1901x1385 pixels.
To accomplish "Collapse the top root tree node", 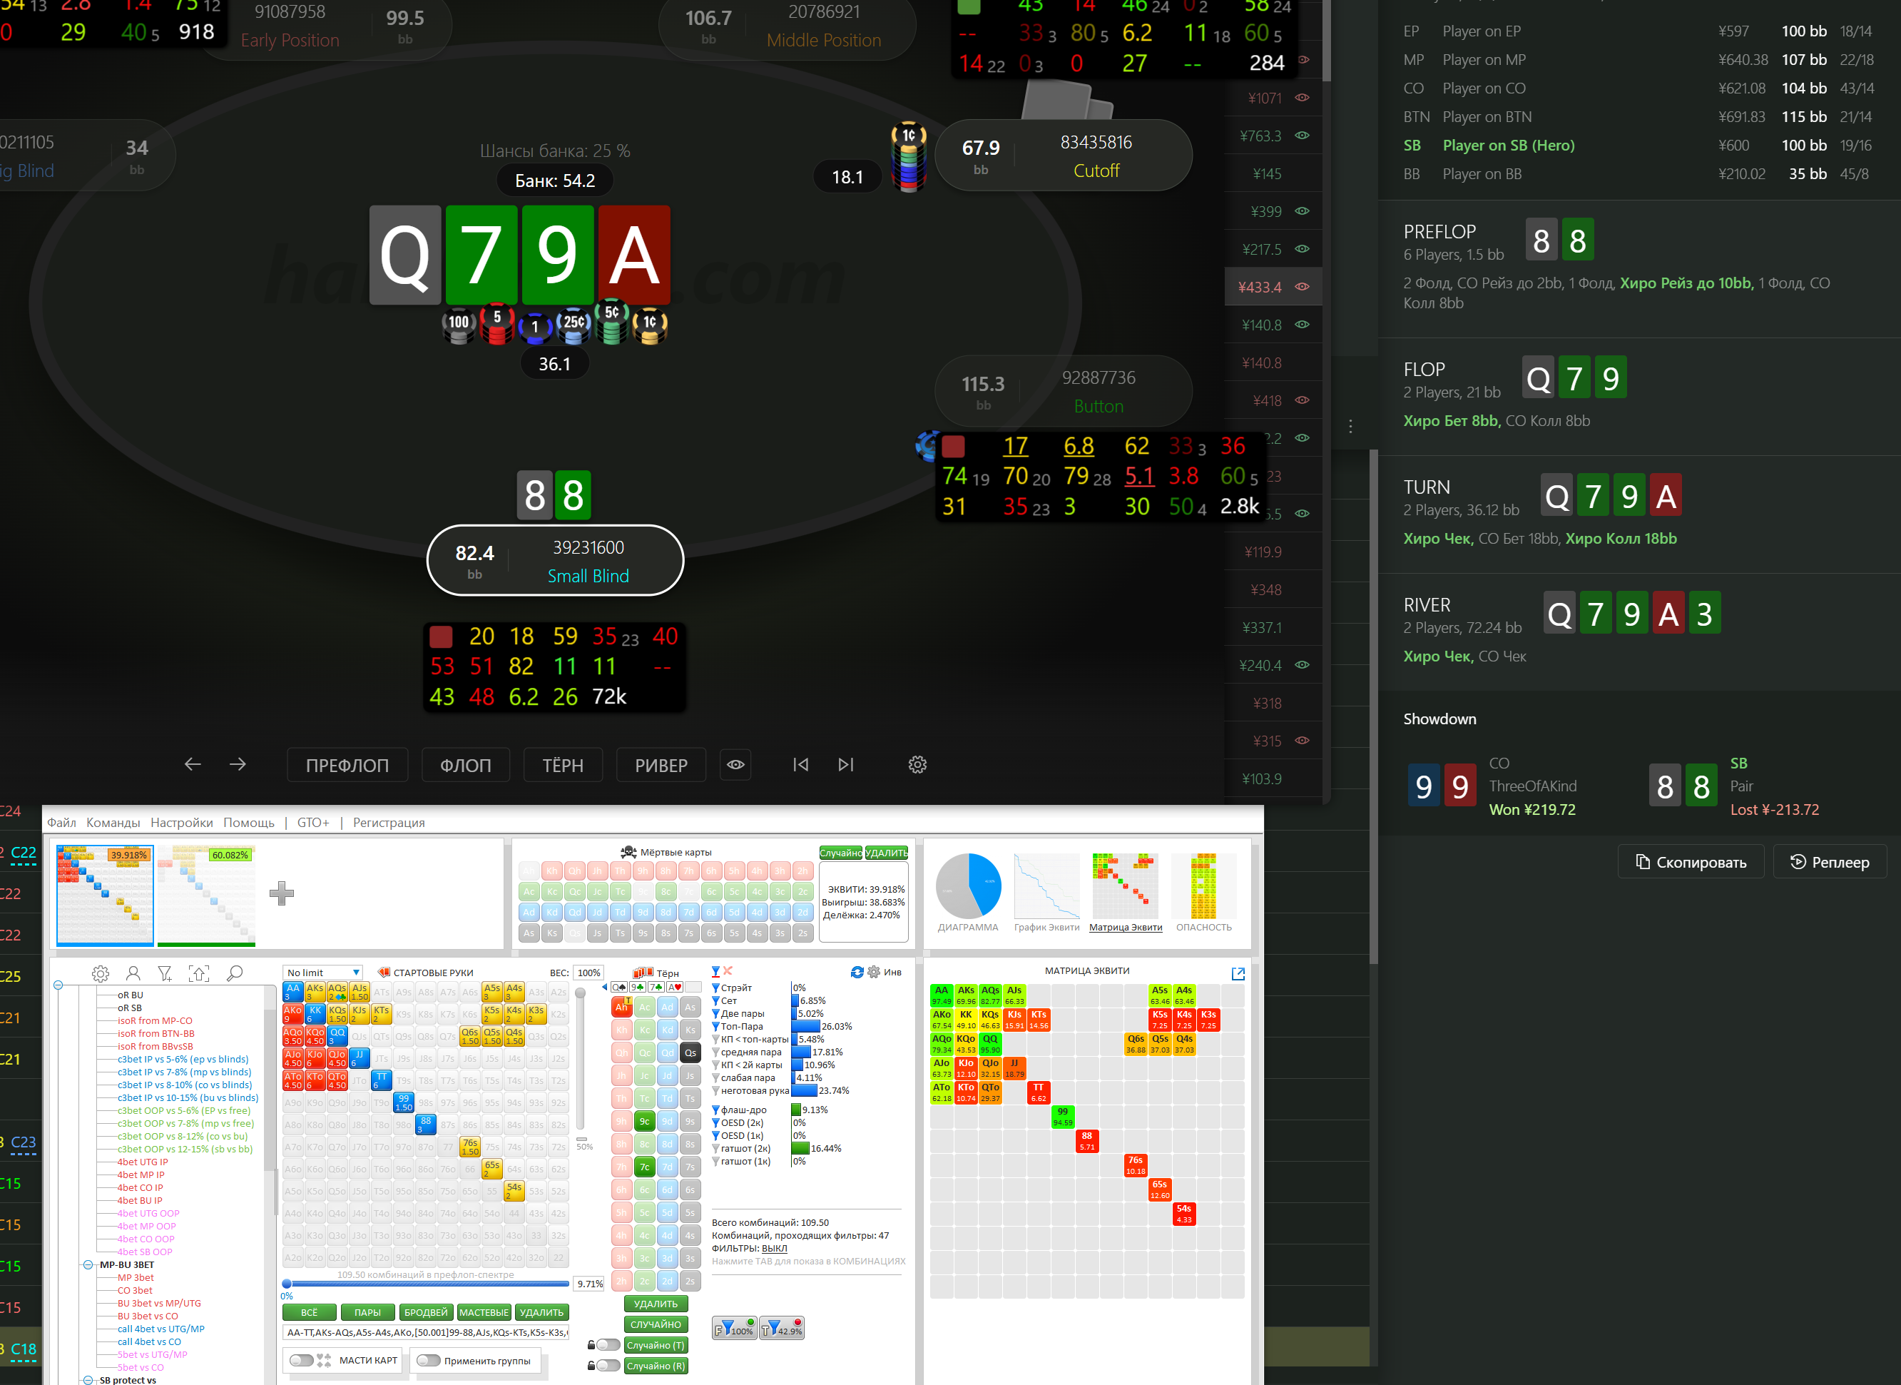I will pyautogui.click(x=58, y=985).
